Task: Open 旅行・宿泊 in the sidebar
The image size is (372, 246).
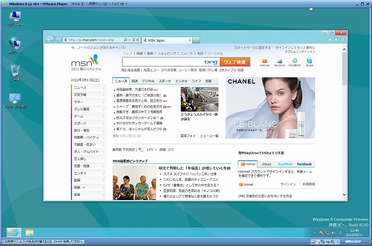Action: point(88,131)
